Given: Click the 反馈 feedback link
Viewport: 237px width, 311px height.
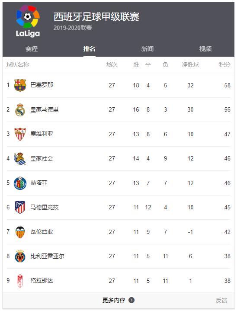Looking at the screenshot, I should 221,300.
